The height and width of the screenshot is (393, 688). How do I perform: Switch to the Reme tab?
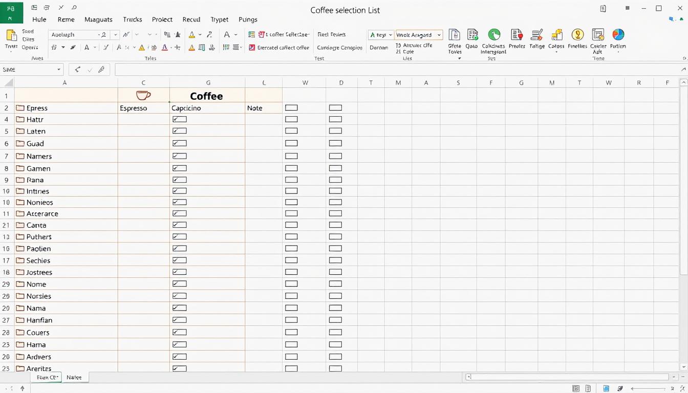pos(66,19)
